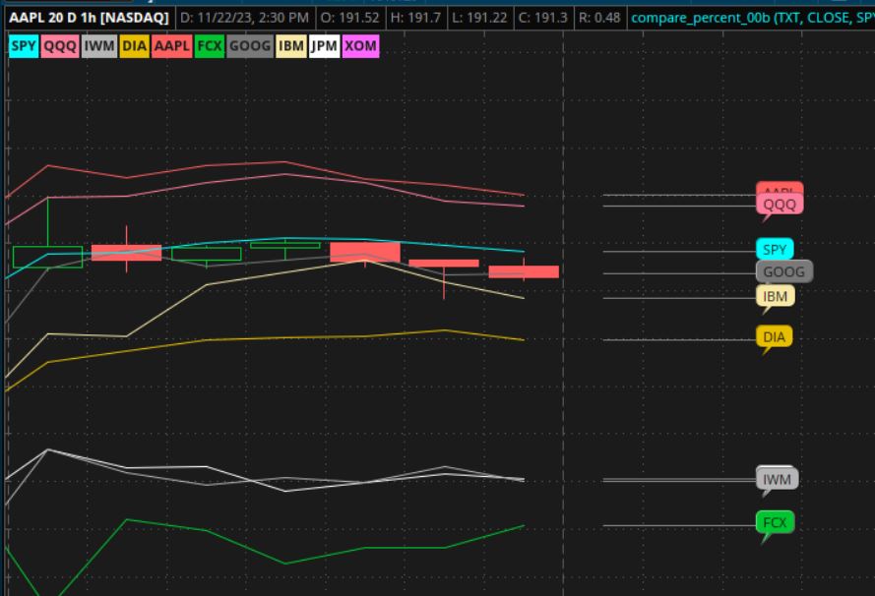Click the cream IBM chart bubble
The height and width of the screenshot is (596, 875).
pos(776,296)
